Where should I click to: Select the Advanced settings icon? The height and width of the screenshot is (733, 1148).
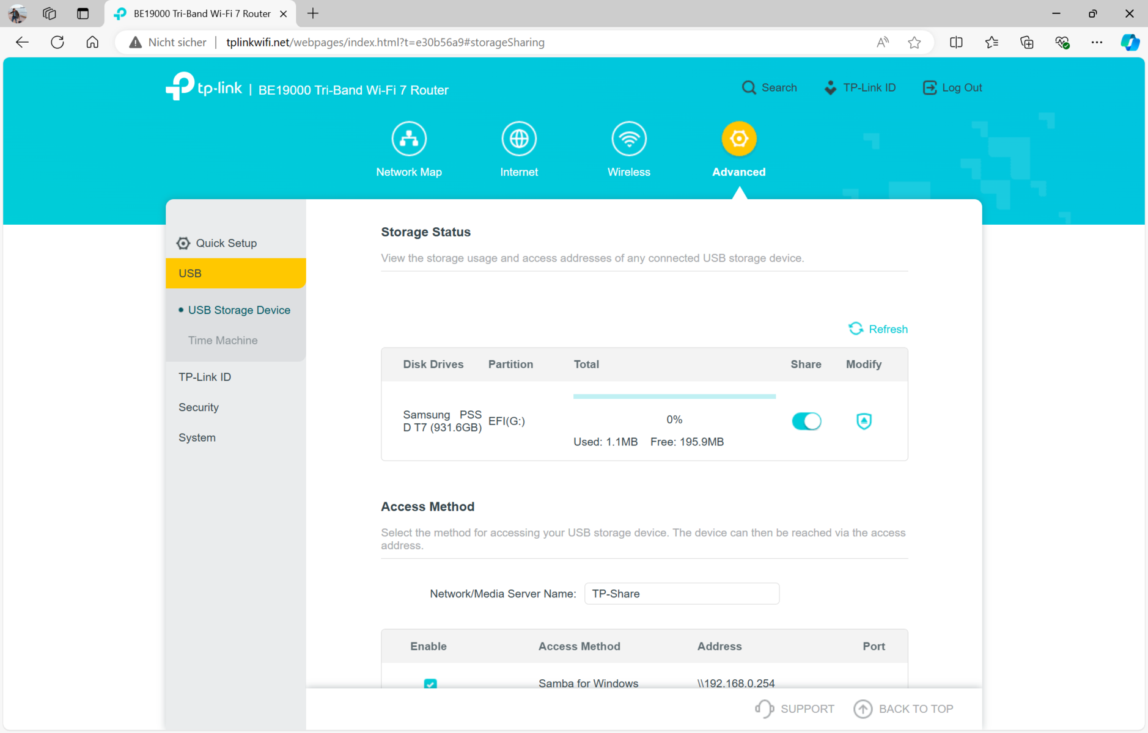pos(738,139)
